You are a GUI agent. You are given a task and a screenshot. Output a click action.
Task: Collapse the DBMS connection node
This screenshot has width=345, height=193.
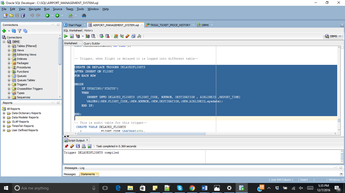pos(4,42)
